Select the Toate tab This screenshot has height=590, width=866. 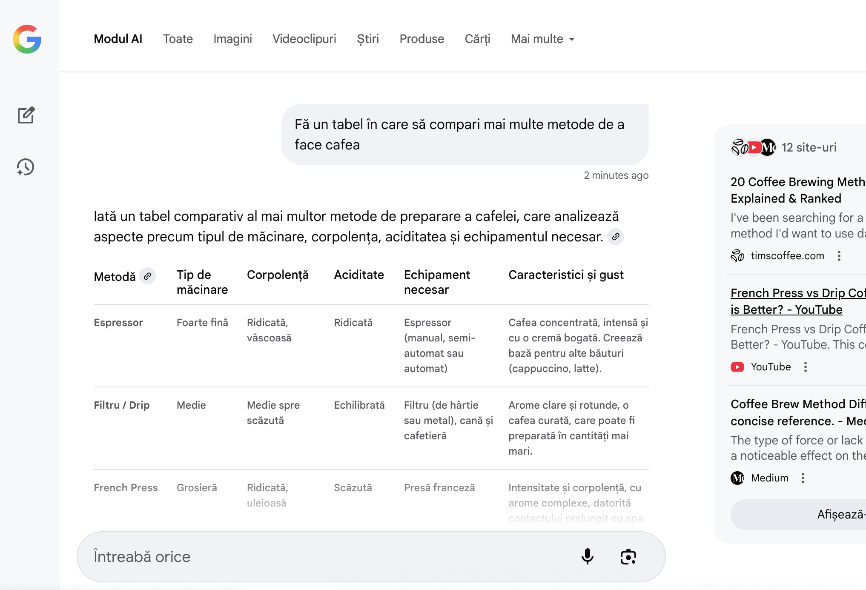pyautogui.click(x=178, y=39)
